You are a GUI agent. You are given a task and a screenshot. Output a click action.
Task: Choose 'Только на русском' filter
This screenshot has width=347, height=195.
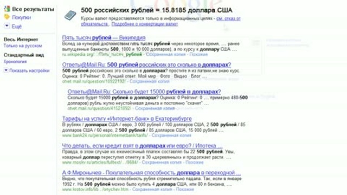(x=23, y=45)
